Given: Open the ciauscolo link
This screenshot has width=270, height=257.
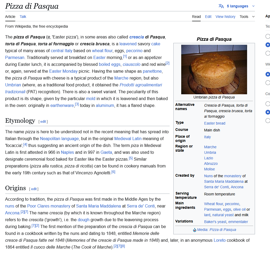Looking at the screenshot, I should [x=131, y=64].
